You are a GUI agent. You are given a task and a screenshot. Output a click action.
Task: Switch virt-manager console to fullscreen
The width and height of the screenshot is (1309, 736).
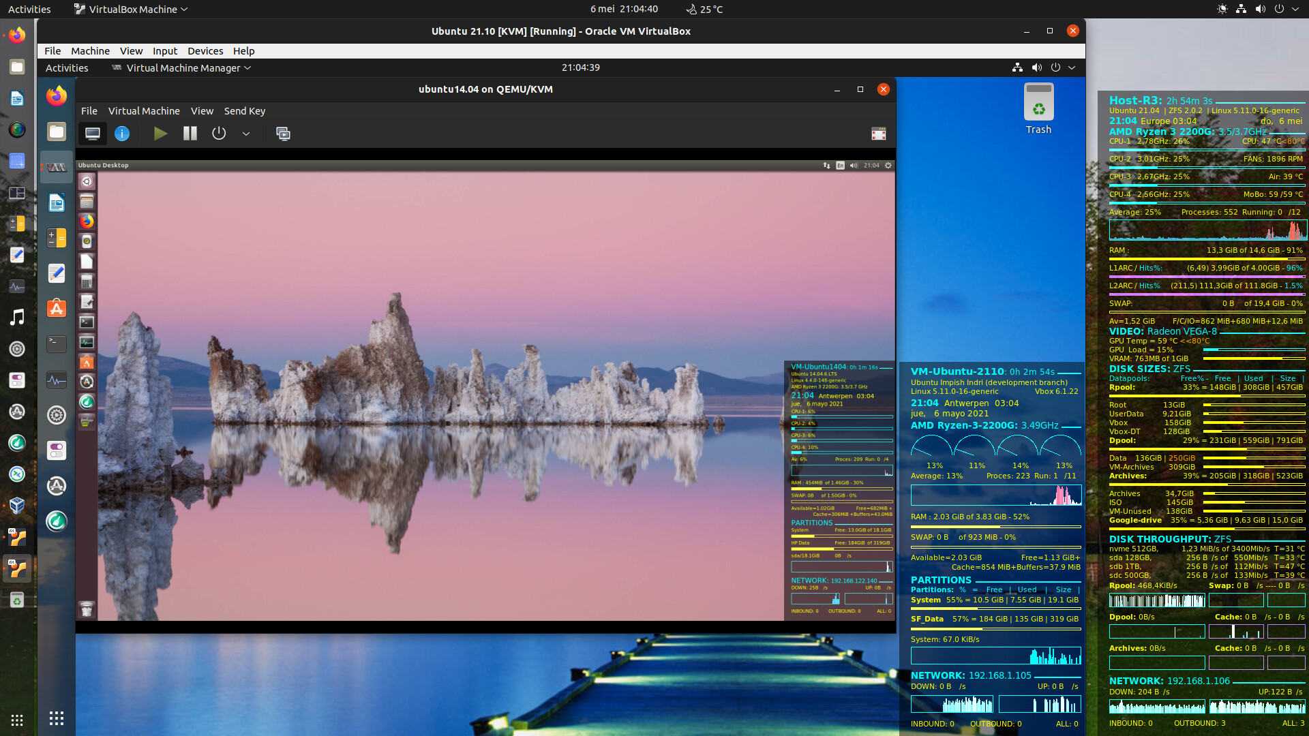pos(879,134)
